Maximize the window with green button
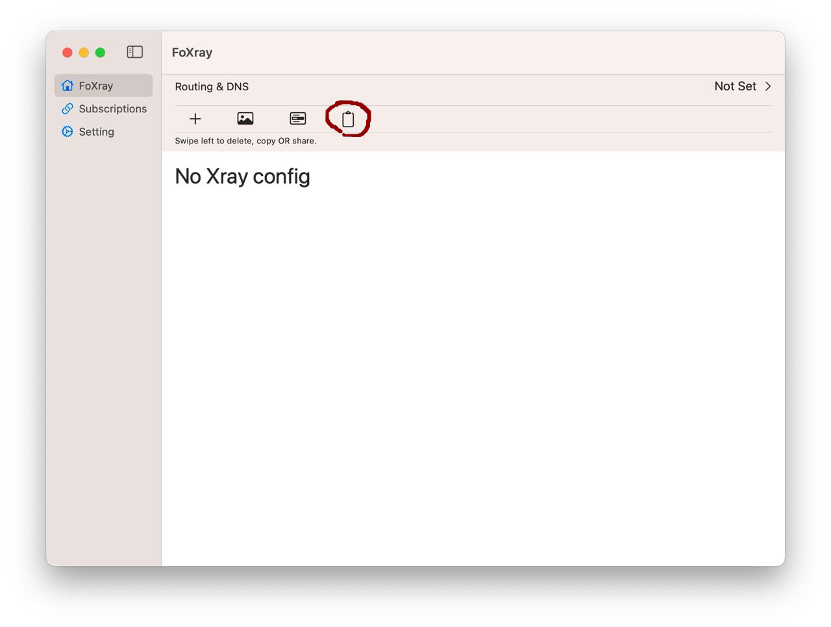831x627 pixels. pyautogui.click(x=100, y=53)
